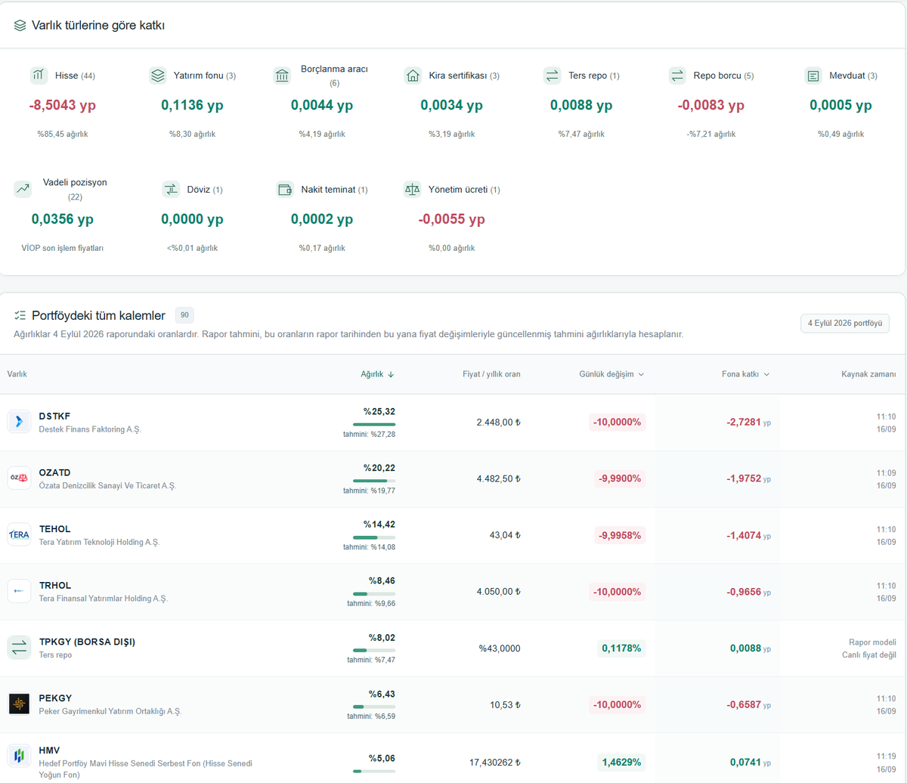This screenshot has width=907, height=783.
Task: Click the TPKGY yearly rate %43,0000
Action: pos(500,648)
